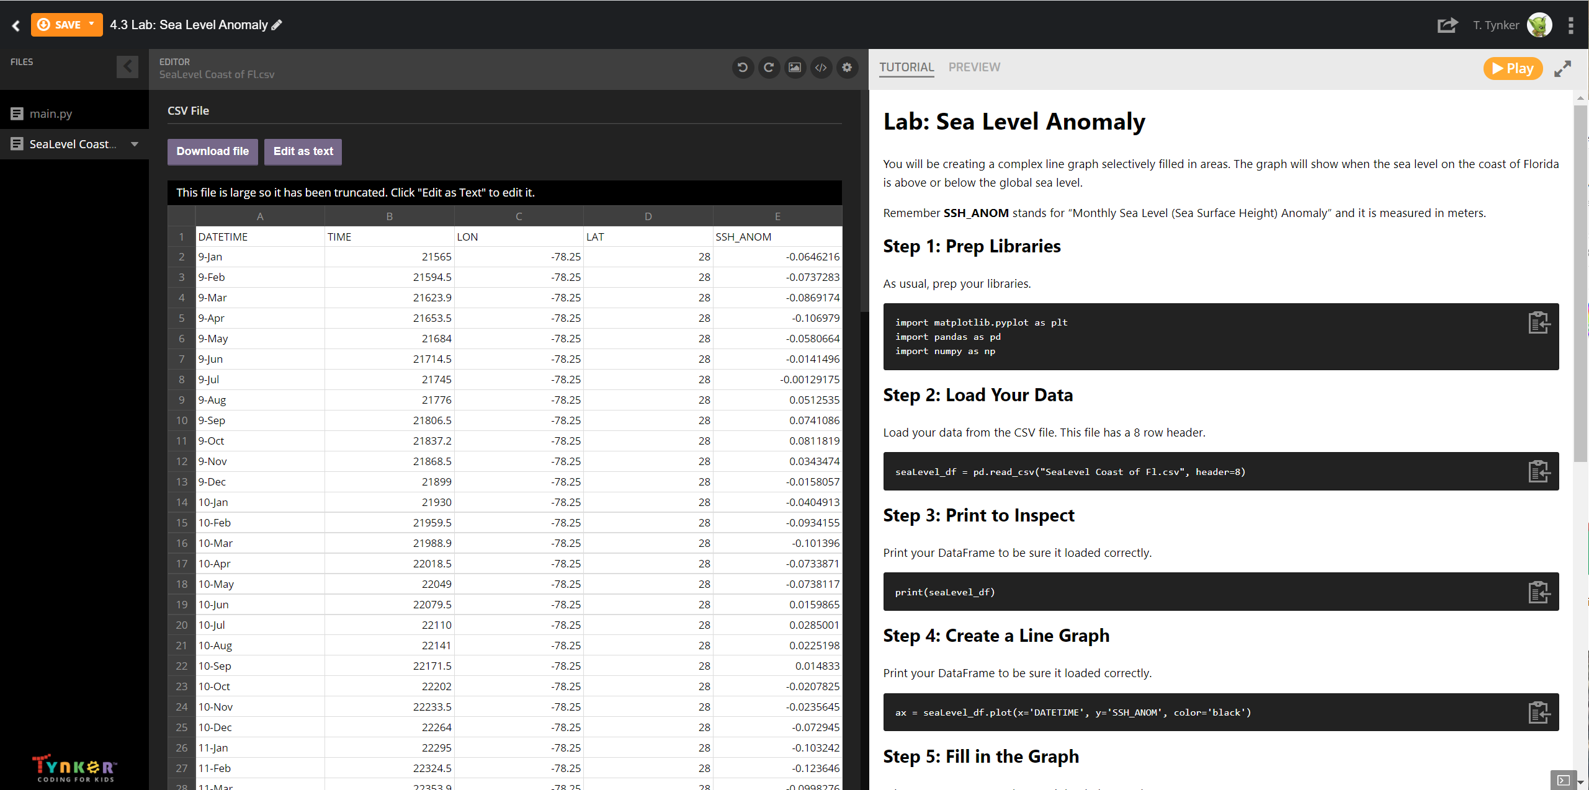Click the 9-Aug date cell
This screenshot has width=1589, height=790.
pos(260,400)
